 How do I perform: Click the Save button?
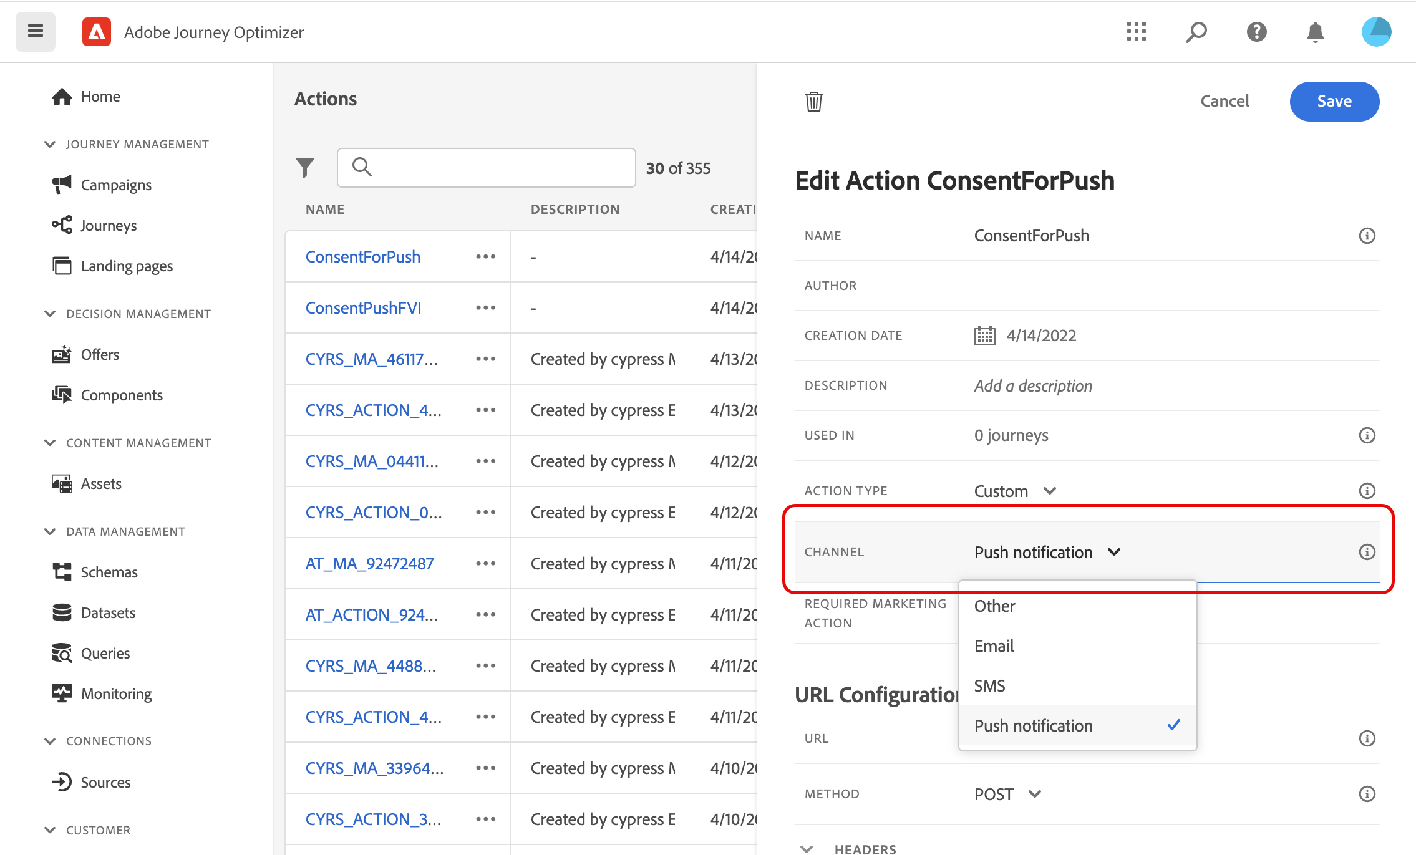coord(1334,101)
